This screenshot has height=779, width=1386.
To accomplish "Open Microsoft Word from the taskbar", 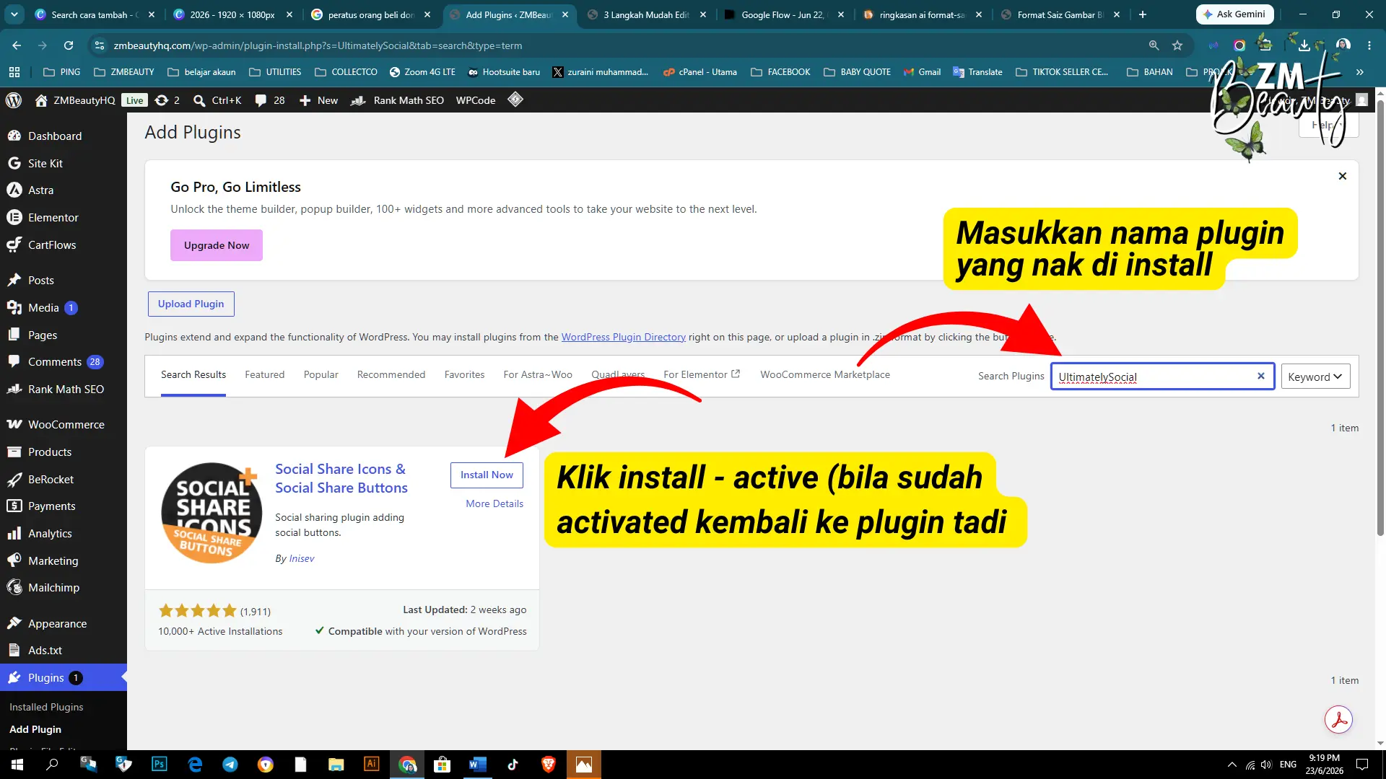I will (477, 765).
